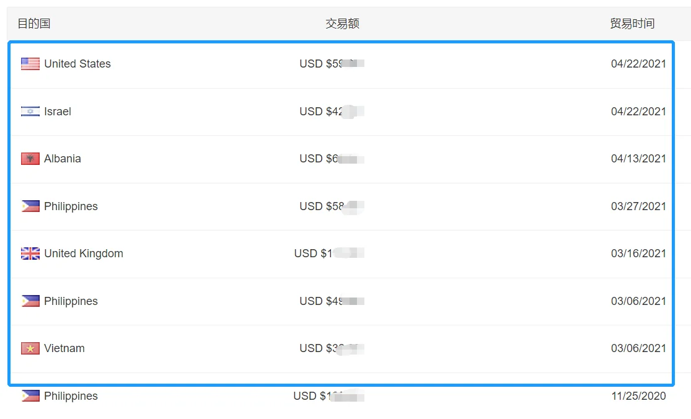This screenshot has height=419, width=691.
Task: Click Philippines flag in the 03/06/2021 row
Action: [x=30, y=301]
